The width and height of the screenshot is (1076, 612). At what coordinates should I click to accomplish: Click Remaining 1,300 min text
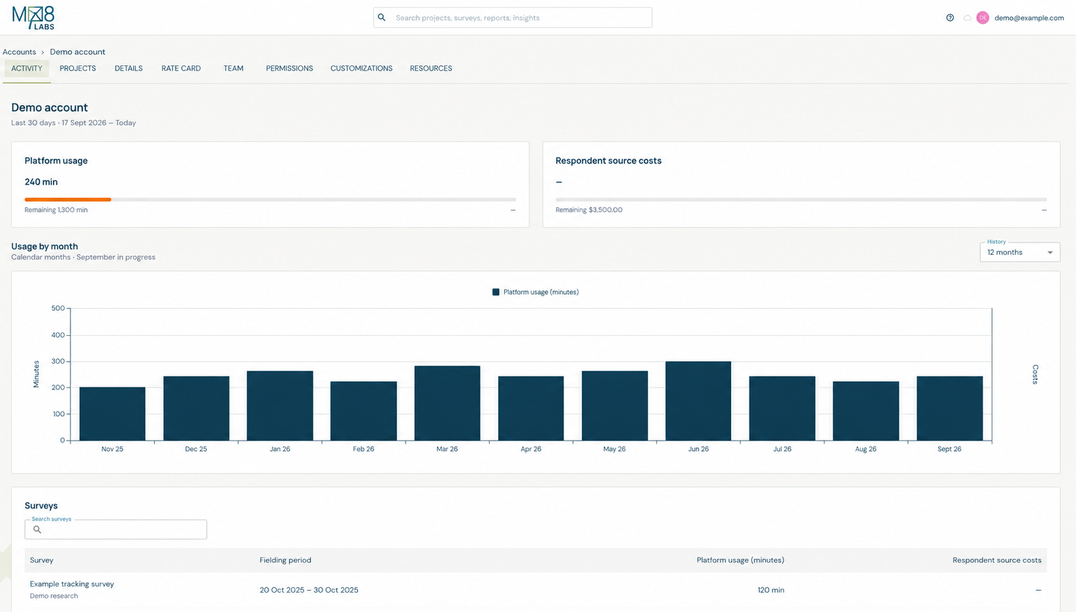pos(56,210)
